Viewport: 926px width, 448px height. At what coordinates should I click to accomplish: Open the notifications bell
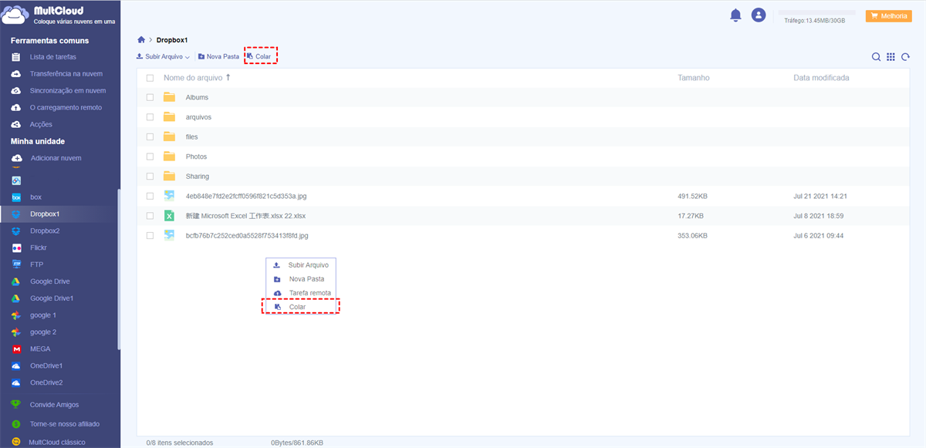[x=735, y=15]
